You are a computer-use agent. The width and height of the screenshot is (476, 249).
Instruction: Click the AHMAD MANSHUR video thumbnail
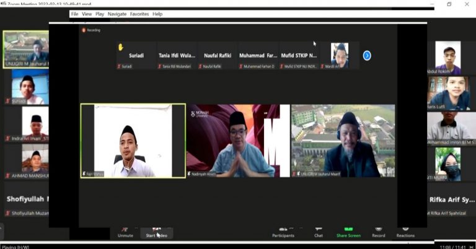(x=35, y=161)
